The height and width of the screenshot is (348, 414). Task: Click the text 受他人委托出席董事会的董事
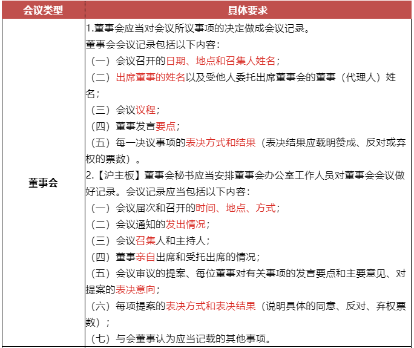pyautogui.click(x=271, y=77)
